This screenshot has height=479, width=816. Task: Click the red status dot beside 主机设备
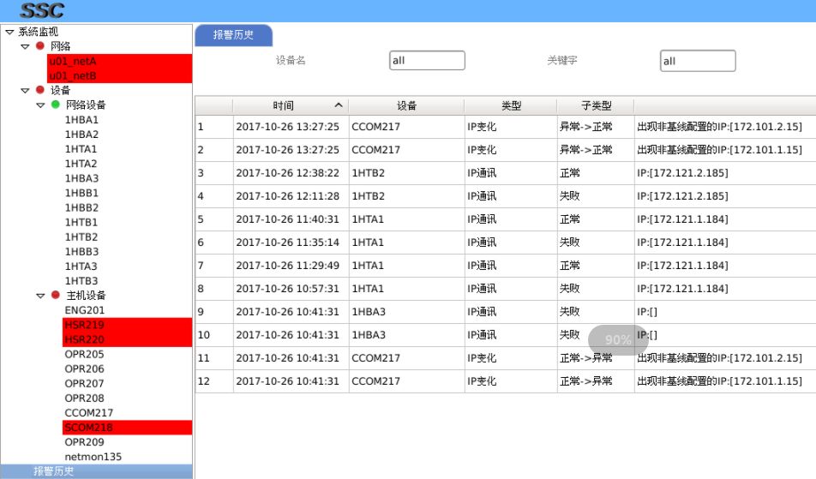pos(55,295)
